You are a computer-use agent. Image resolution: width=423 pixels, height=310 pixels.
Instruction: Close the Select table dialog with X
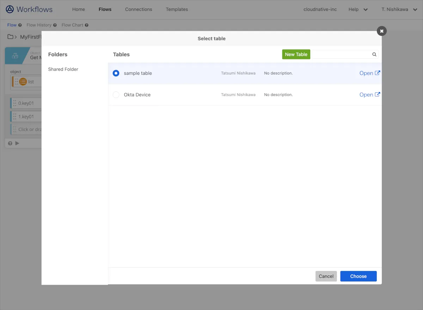pyautogui.click(x=381, y=31)
